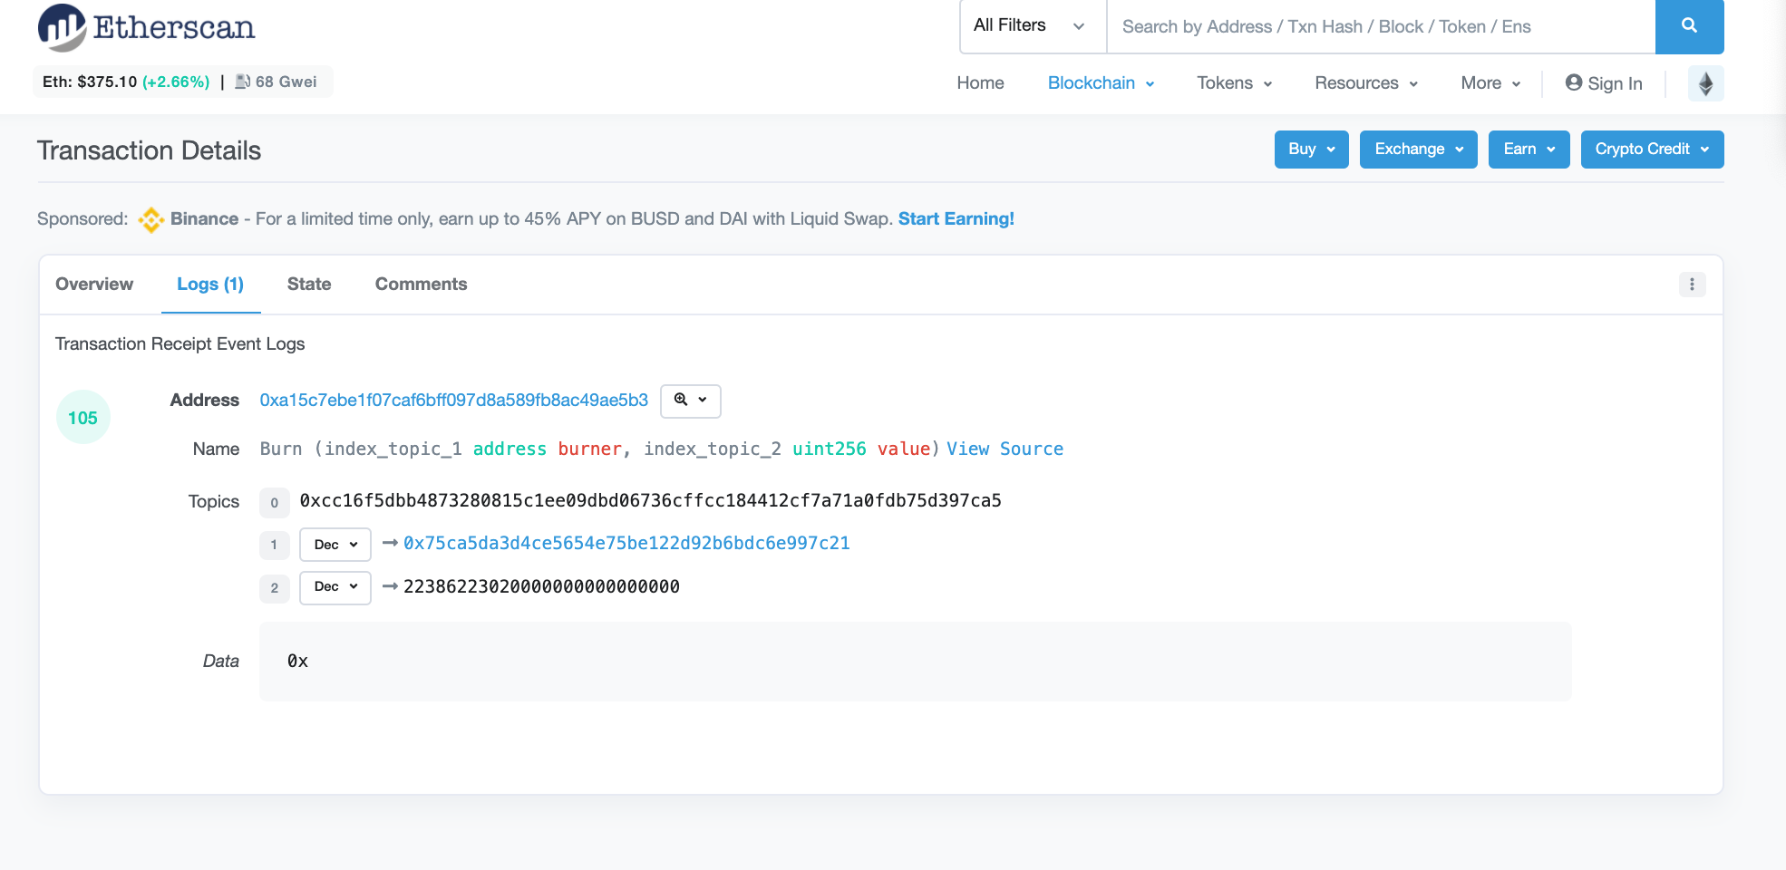Change the Dec format for topic 2
1786x870 pixels.
(x=335, y=587)
